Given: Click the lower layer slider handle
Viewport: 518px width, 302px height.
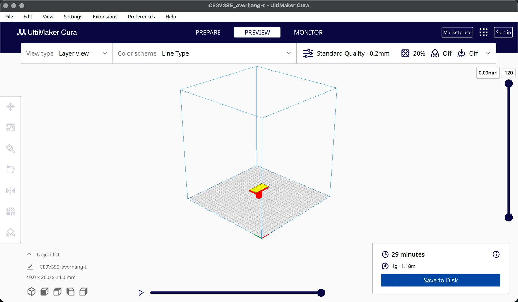Looking at the screenshot, I should [x=509, y=218].
